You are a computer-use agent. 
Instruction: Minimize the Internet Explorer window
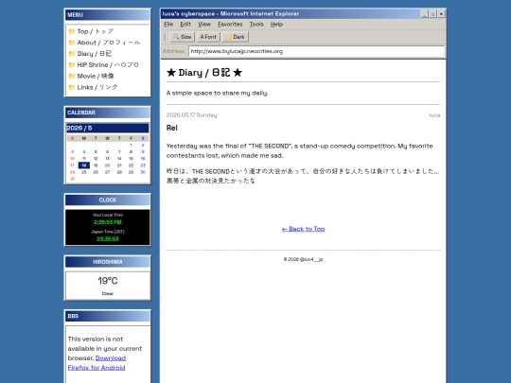424,14
